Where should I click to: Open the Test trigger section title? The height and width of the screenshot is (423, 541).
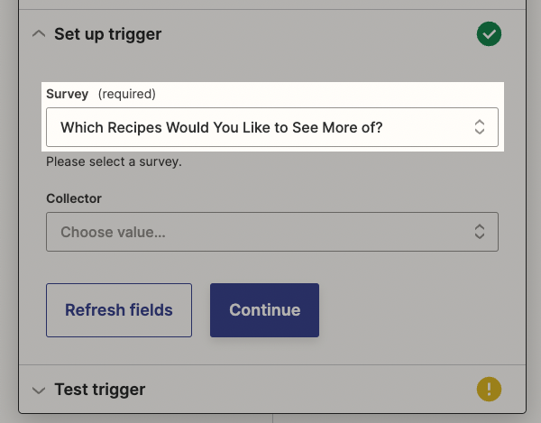coord(99,390)
